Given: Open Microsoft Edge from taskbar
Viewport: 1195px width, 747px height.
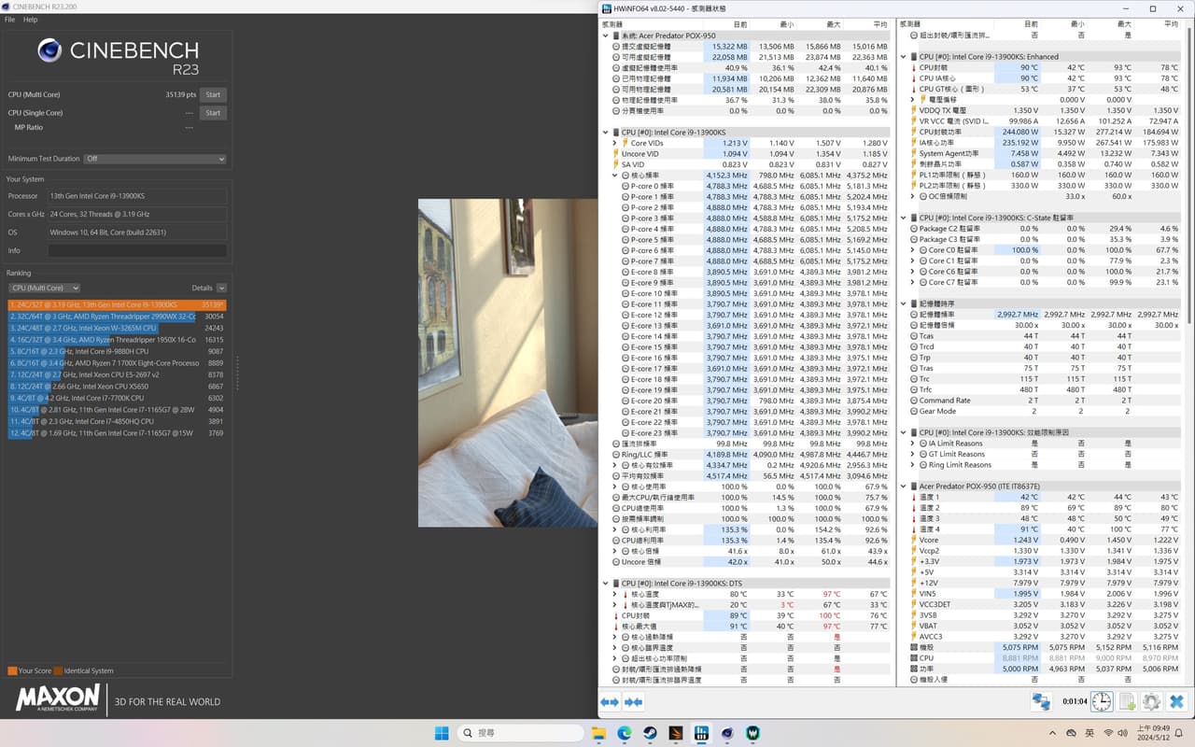Looking at the screenshot, I should pyautogui.click(x=625, y=733).
